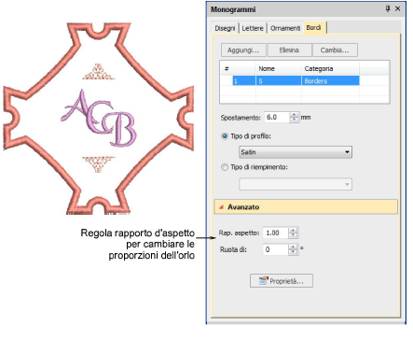Open the Satin profile type dropdown
The height and width of the screenshot is (339, 413).
tap(296, 152)
